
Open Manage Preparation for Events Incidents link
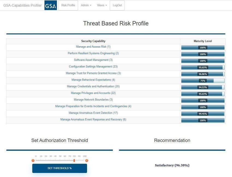[93, 106]
